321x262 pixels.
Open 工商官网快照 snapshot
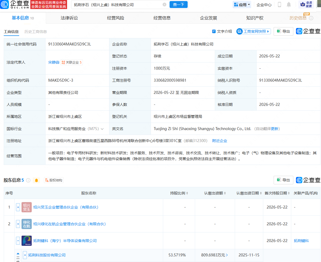point(253,31)
